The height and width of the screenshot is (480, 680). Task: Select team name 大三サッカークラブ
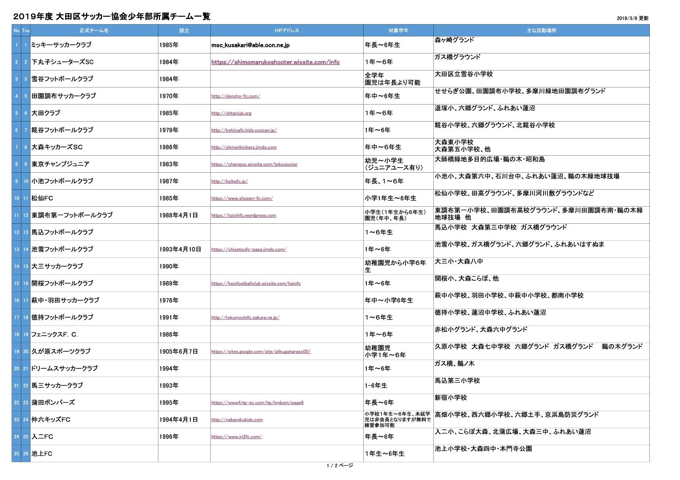(57, 266)
